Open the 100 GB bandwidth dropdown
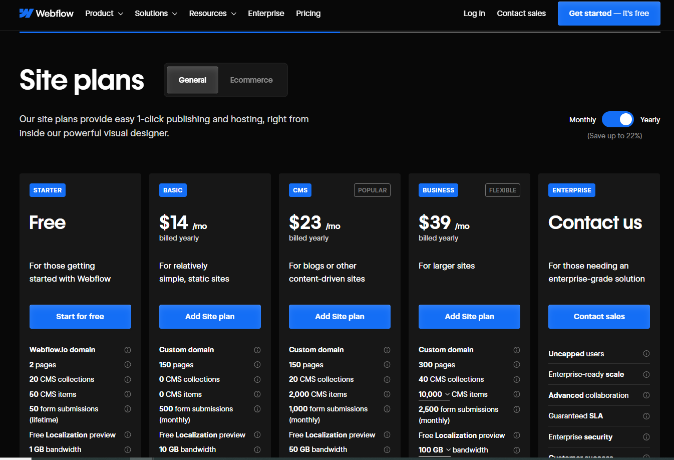 435,450
